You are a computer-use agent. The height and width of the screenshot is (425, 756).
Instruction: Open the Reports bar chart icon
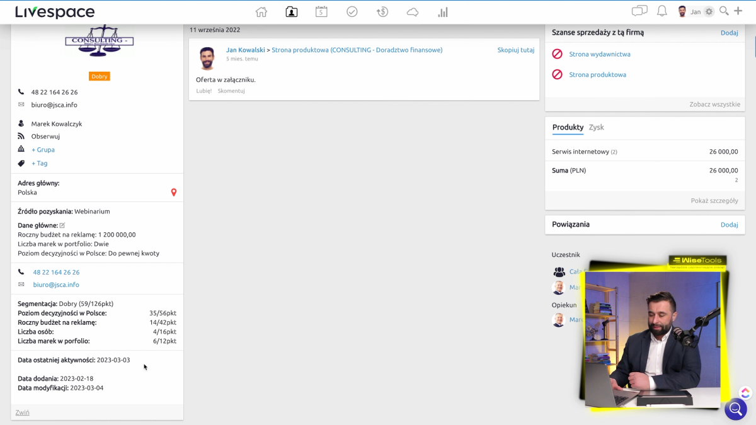click(x=443, y=12)
